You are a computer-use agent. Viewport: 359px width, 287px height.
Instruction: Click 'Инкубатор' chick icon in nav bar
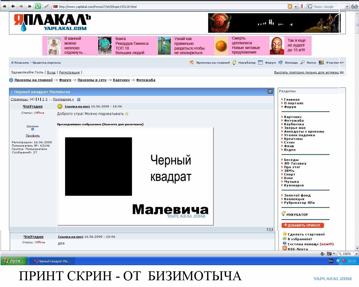point(234,63)
